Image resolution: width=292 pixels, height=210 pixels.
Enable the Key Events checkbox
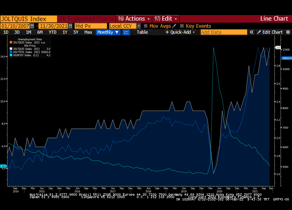pos(182,26)
